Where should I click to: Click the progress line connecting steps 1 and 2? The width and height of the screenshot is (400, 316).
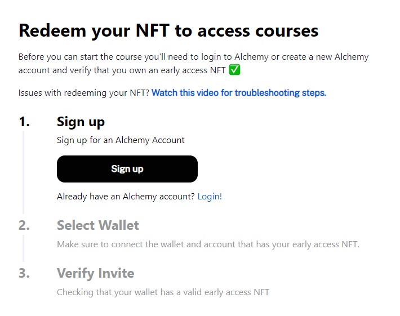pos(24,172)
